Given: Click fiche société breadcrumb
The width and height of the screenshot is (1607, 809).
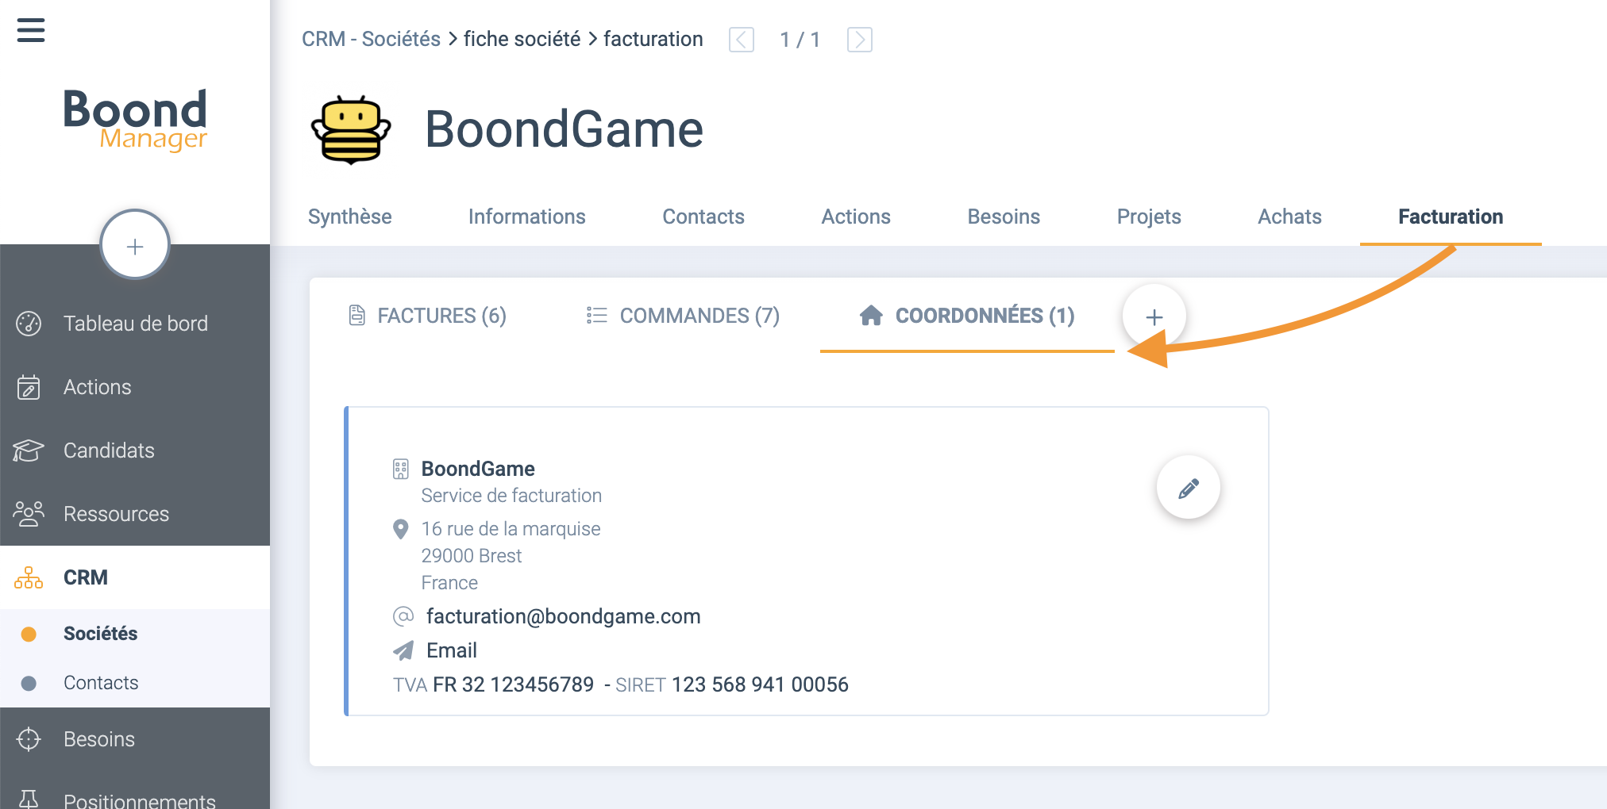Looking at the screenshot, I should click(522, 39).
